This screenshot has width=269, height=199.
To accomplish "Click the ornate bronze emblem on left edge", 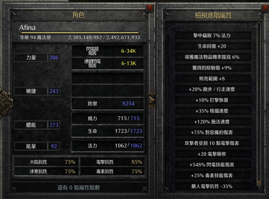I will coord(6,103).
